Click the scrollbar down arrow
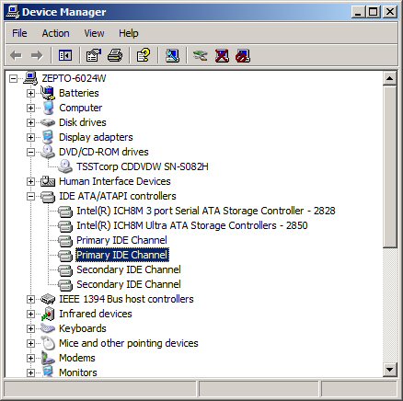This screenshot has width=403, height=401. [x=390, y=369]
